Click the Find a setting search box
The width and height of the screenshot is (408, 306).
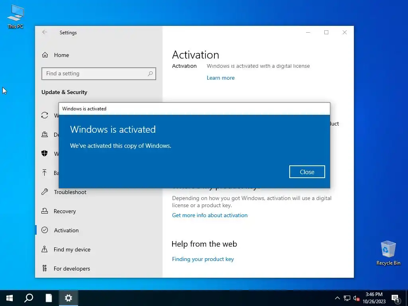click(99, 74)
